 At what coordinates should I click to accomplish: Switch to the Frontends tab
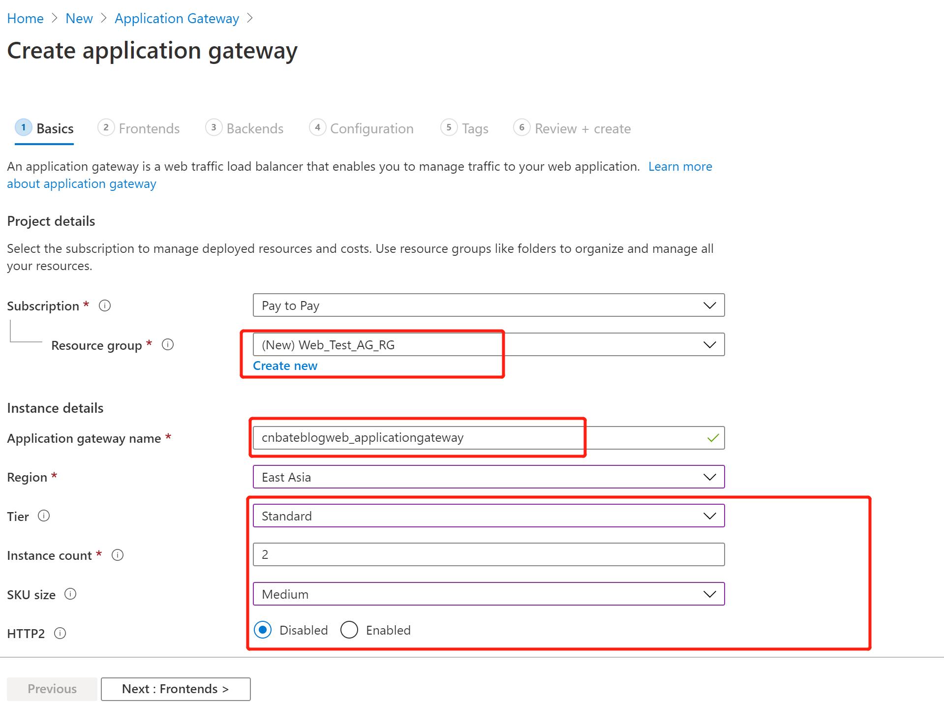click(x=148, y=128)
